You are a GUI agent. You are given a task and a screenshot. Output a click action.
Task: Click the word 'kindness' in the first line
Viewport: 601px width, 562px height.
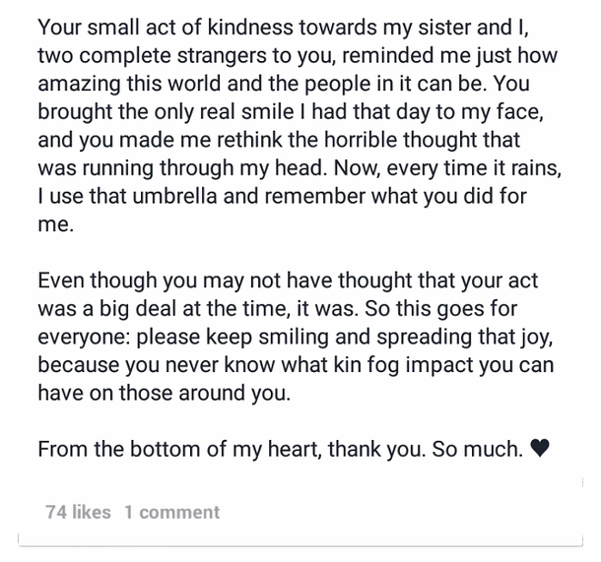coord(250,28)
